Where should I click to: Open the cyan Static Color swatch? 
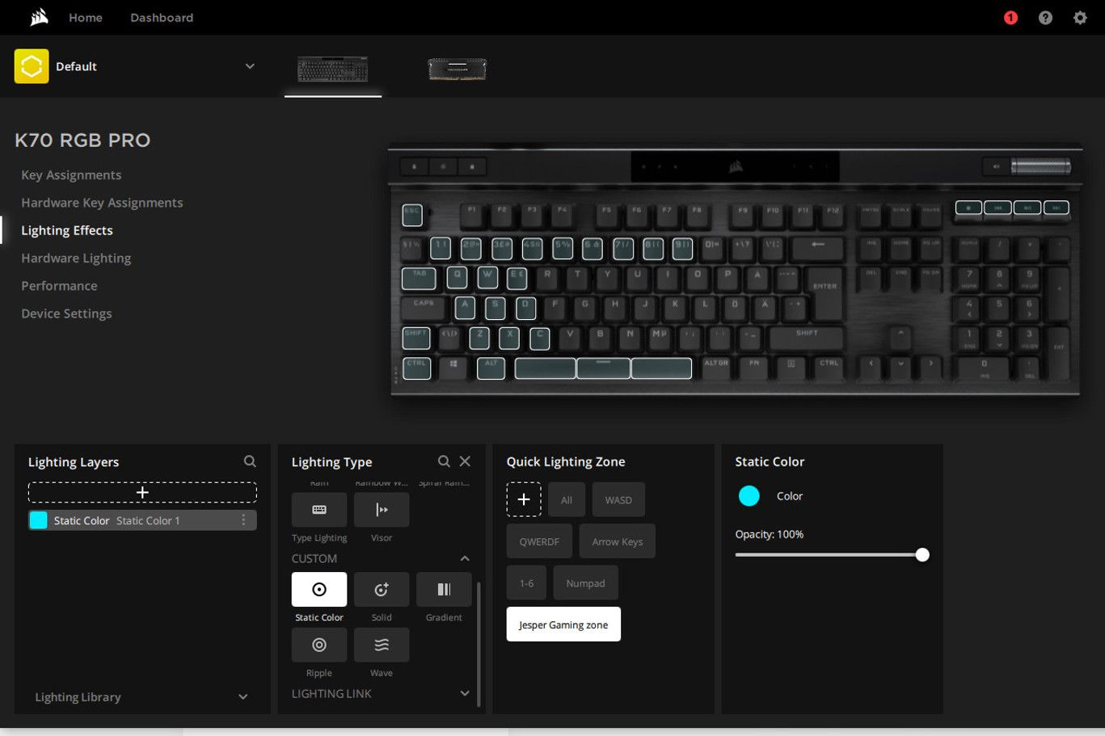tap(749, 496)
